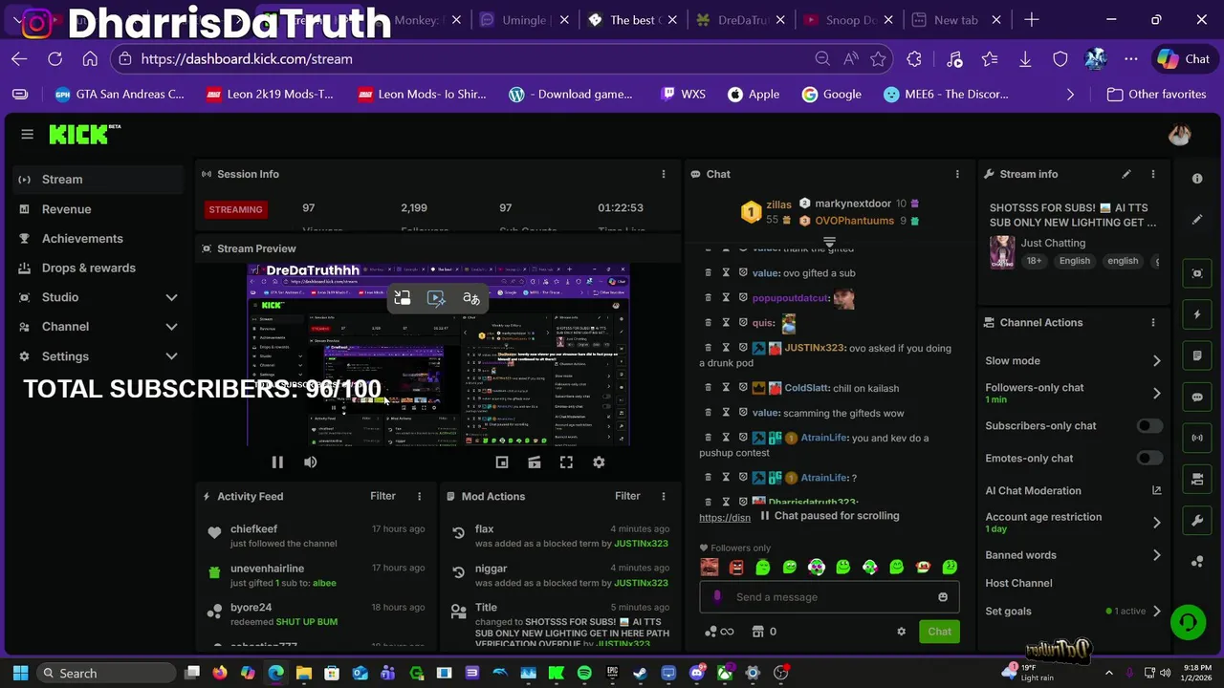Open chat settings gear icon
The width and height of the screenshot is (1224, 688).
(x=901, y=632)
